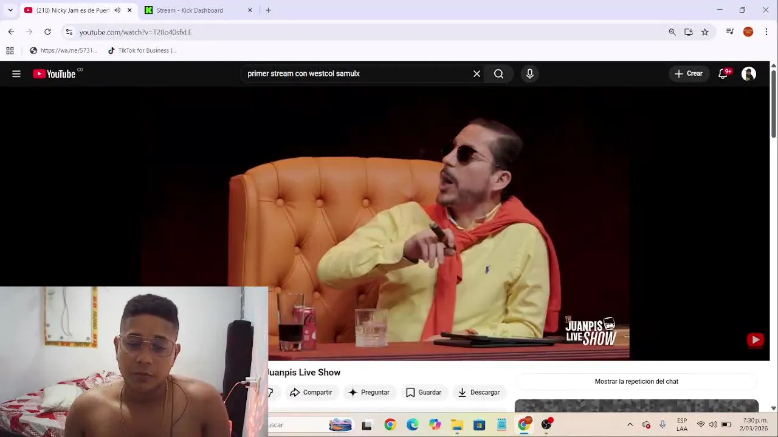Close the Stream - Kick Dashboard tab
This screenshot has width=778, height=437.
250,10
